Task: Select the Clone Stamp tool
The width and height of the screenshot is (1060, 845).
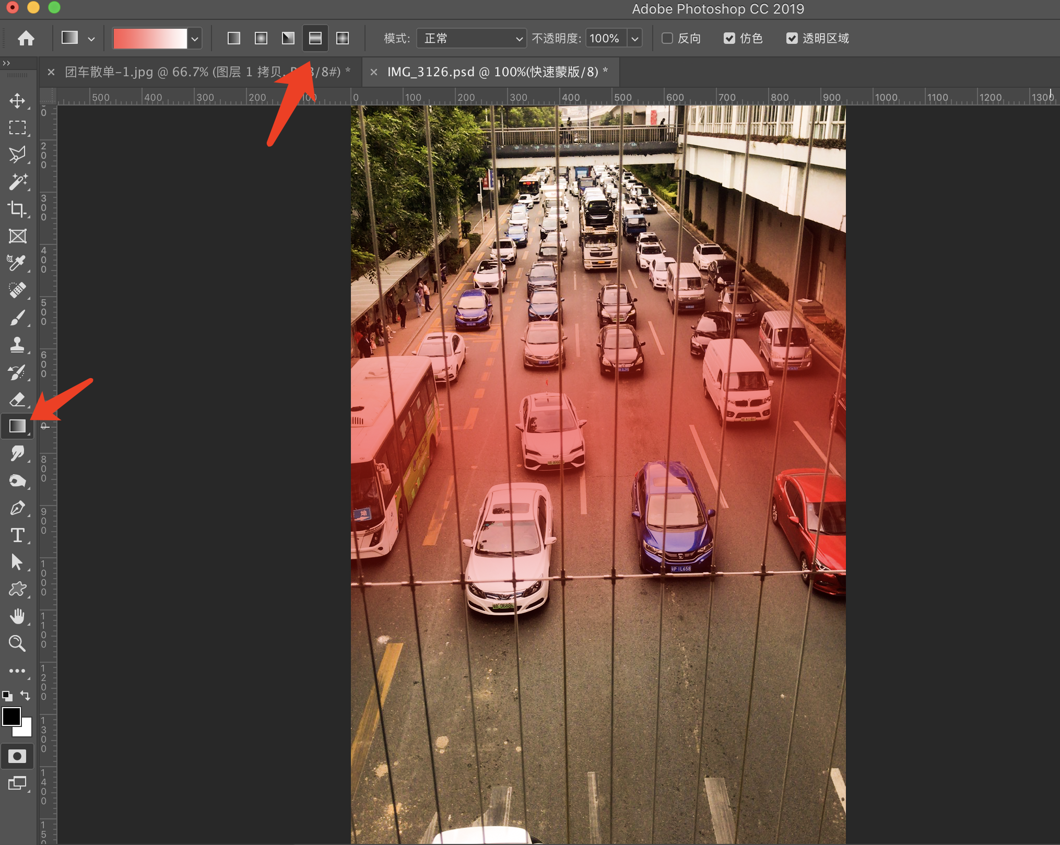Action: tap(17, 345)
